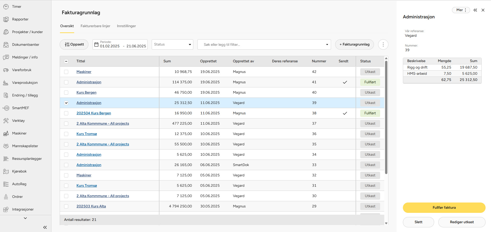Check the Maskiner row number 42 checkbox
This screenshot has height=232, width=491.
[66, 72]
